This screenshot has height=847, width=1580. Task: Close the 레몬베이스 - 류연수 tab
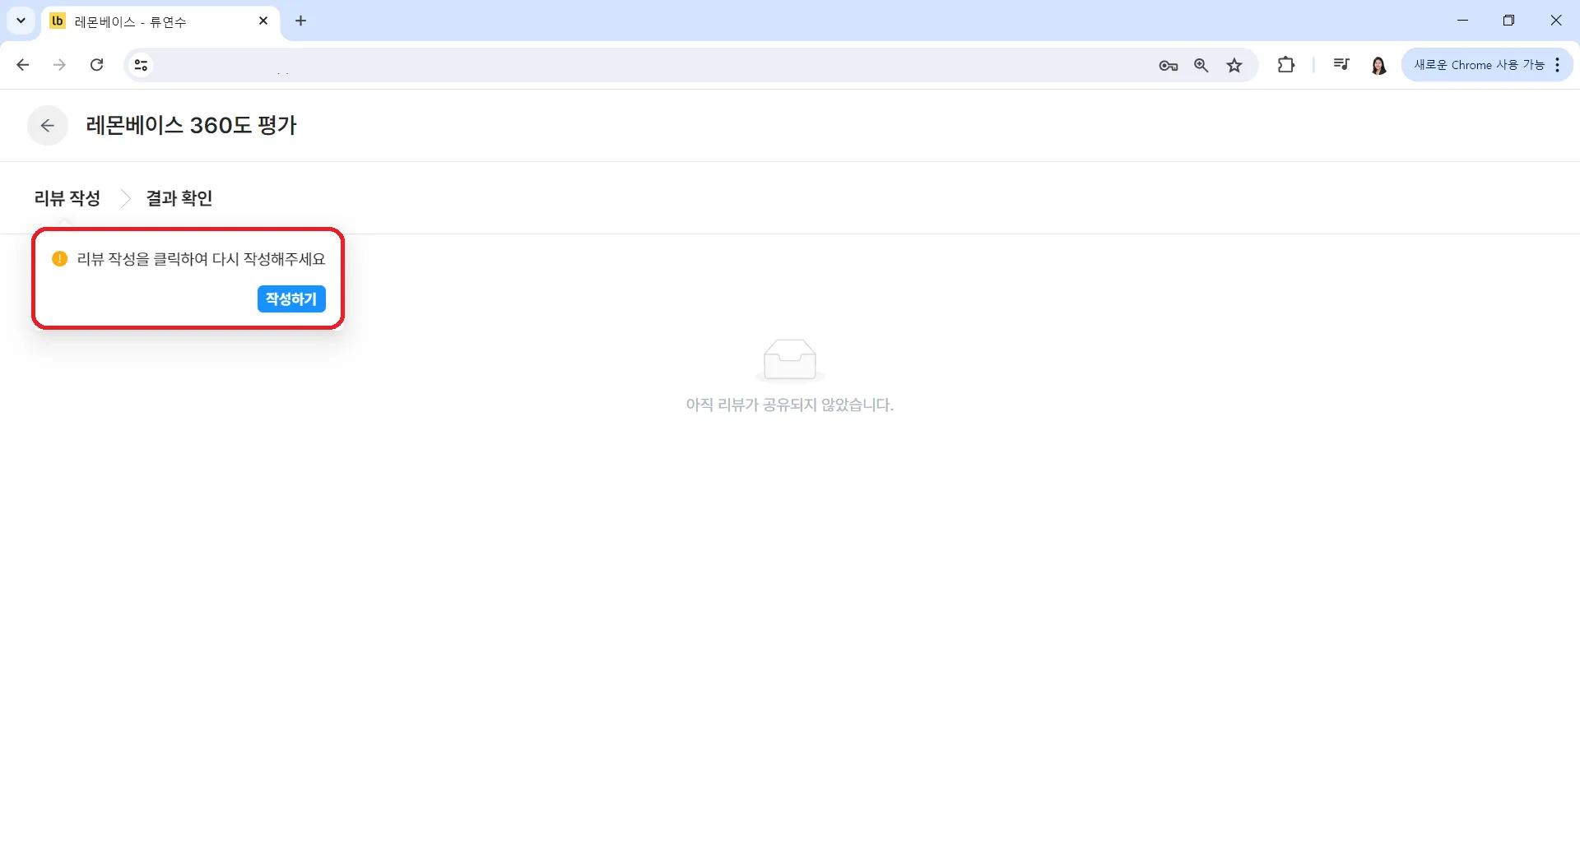click(x=263, y=21)
